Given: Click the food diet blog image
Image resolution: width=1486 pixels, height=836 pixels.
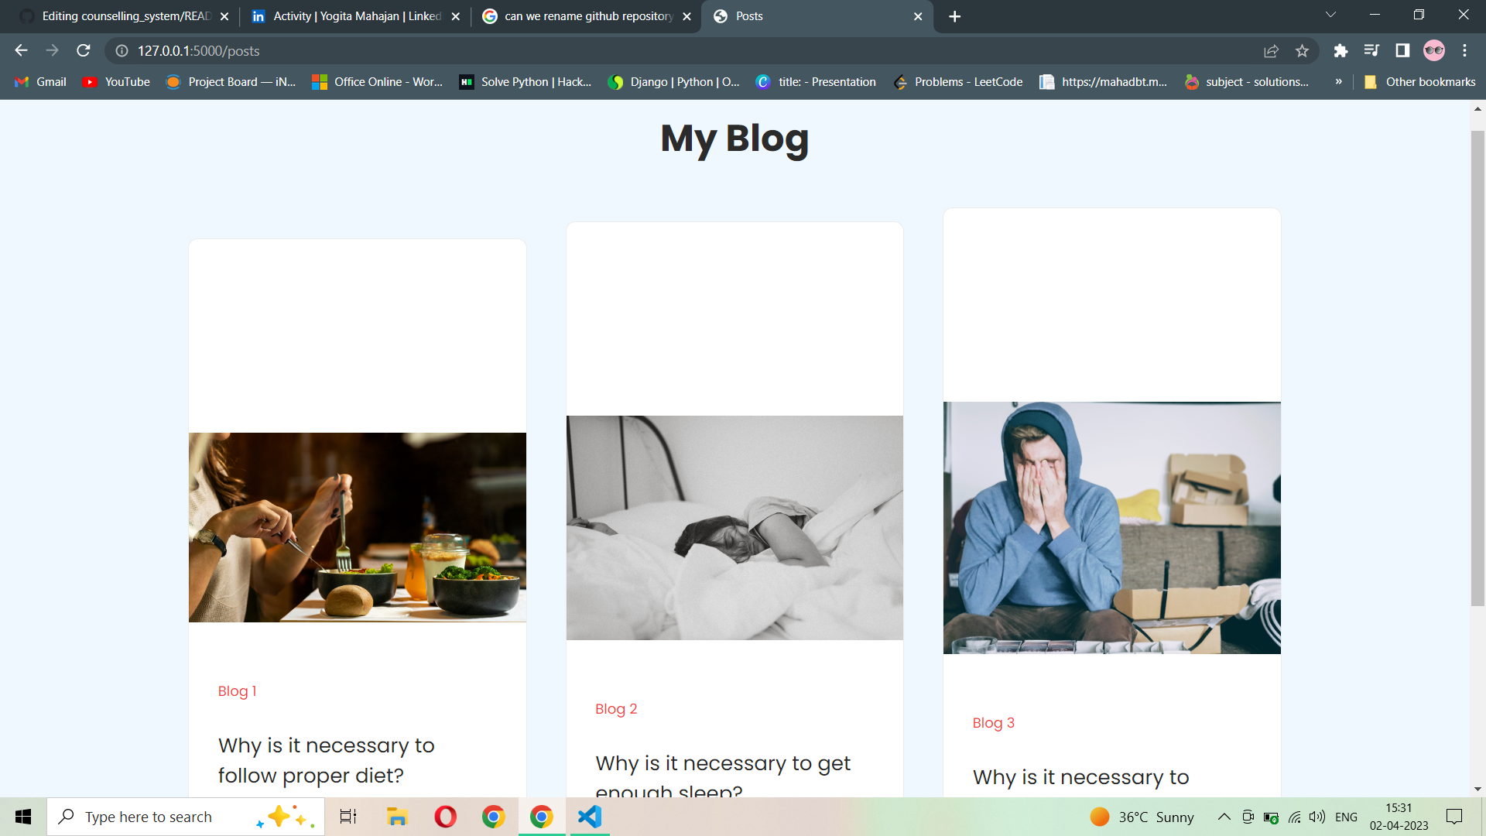Looking at the screenshot, I should [x=358, y=527].
